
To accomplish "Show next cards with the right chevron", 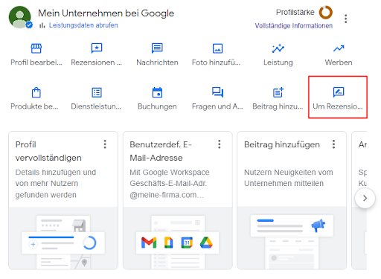I will coord(365,198).
